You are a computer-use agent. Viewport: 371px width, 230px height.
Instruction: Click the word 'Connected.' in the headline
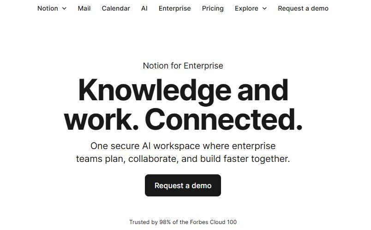pos(224,119)
